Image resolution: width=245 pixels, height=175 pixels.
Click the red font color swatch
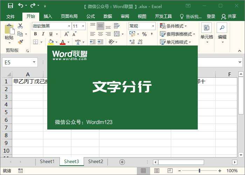(63, 42)
